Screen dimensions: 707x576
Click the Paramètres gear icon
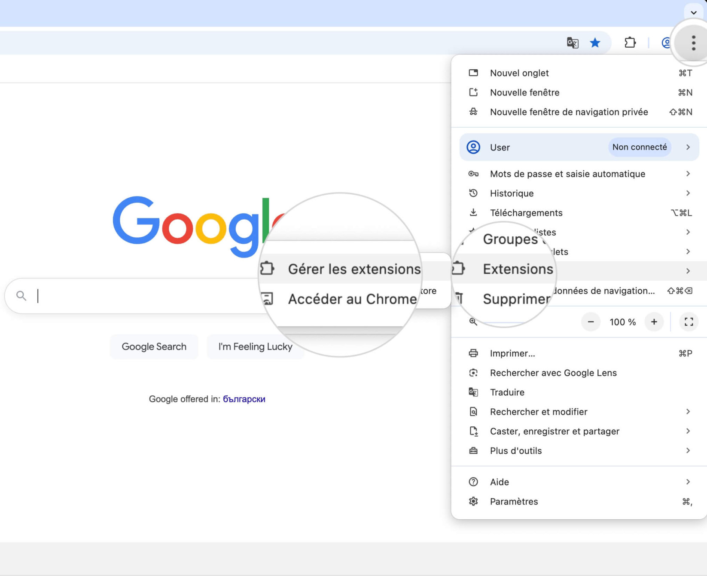(x=473, y=501)
